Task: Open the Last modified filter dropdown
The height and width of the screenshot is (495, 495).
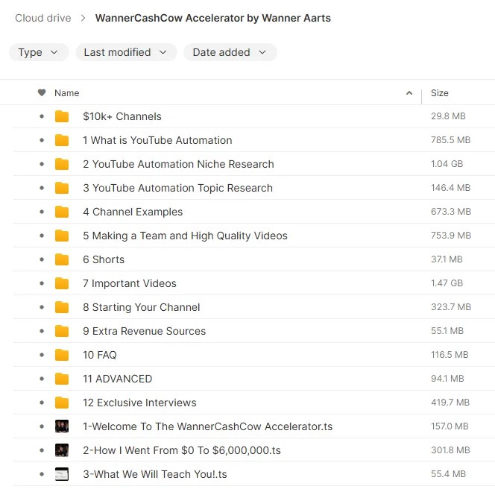Action: point(126,52)
